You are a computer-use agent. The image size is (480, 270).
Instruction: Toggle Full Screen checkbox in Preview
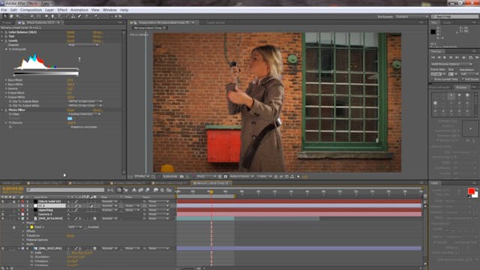(463, 79)
